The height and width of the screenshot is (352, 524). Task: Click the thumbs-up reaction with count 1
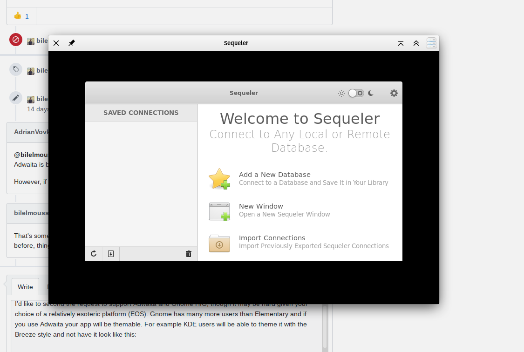(21, 16)
